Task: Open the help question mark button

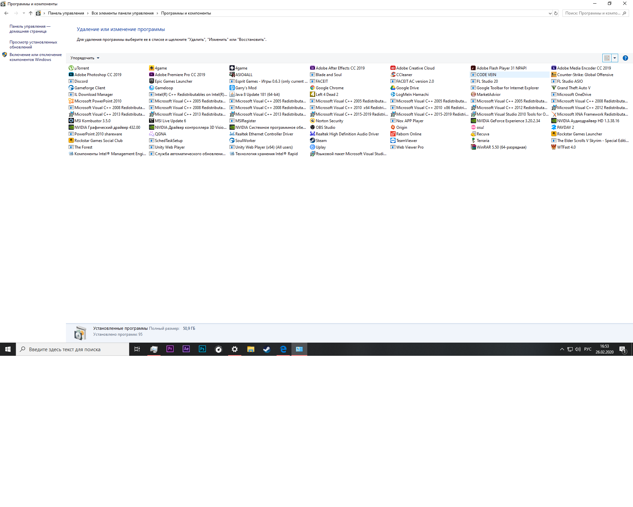Action: (625, 58)
